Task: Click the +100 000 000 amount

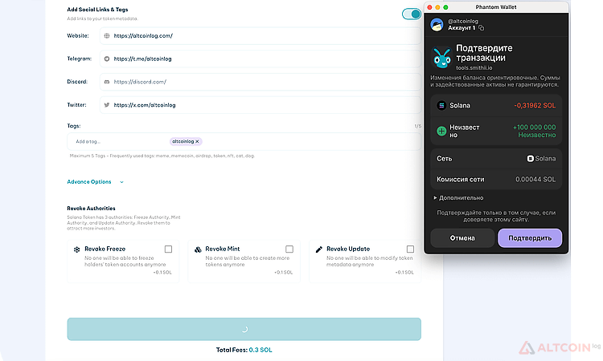Action: click(535, 127)
